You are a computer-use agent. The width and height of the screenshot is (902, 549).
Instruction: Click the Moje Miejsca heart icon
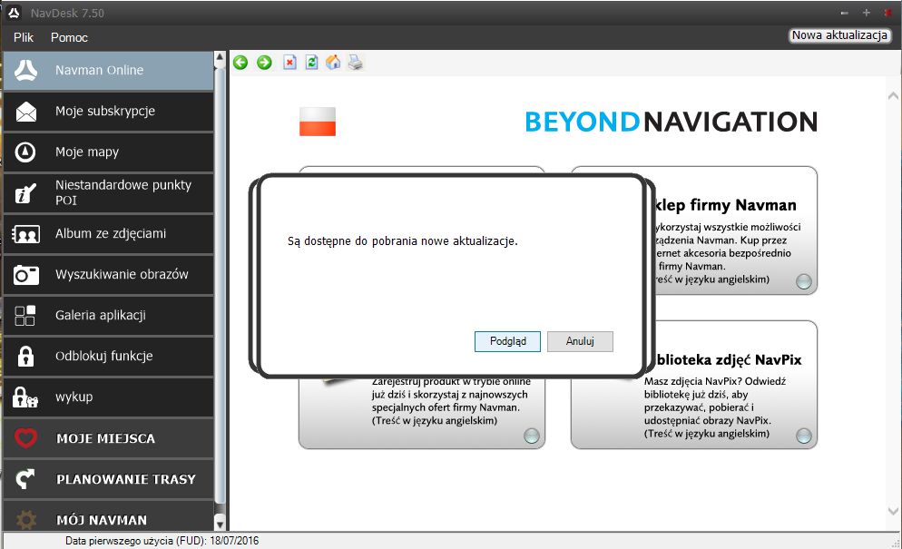click(25, 438)
